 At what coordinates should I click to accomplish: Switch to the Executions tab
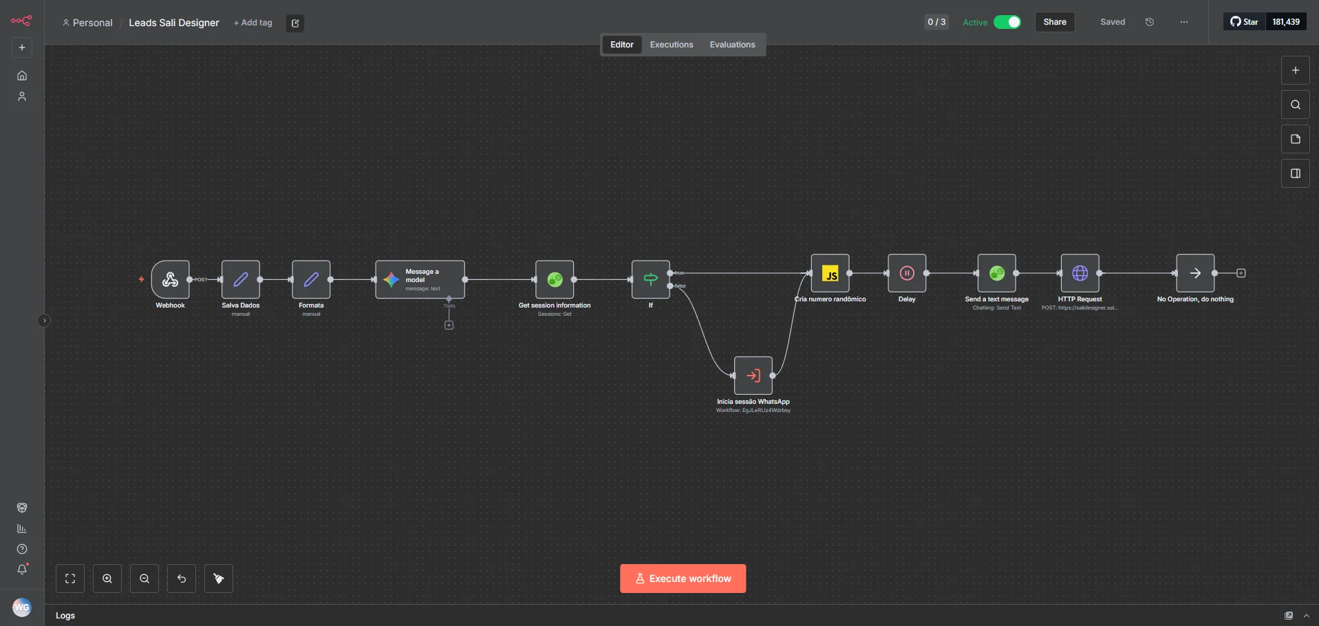coord(671,45)
